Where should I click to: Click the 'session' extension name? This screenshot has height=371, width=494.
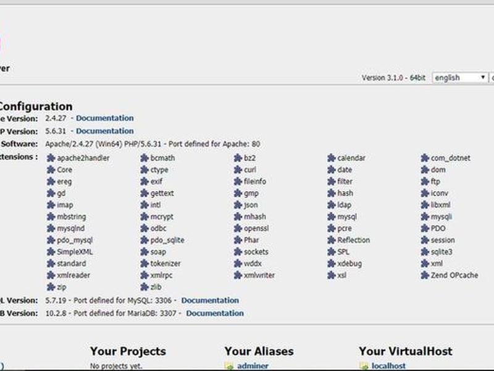point(443,240)
